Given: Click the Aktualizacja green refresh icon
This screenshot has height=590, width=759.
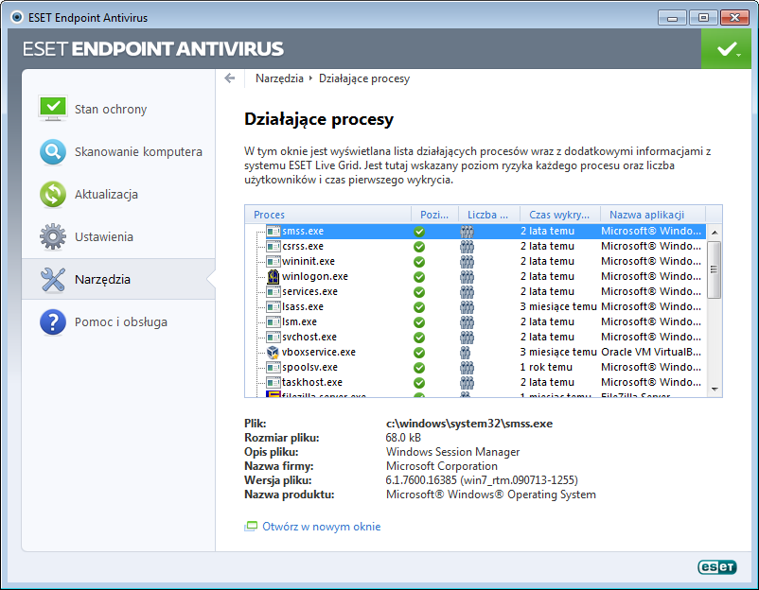Looking at the screenshot, I should (53, 195).
